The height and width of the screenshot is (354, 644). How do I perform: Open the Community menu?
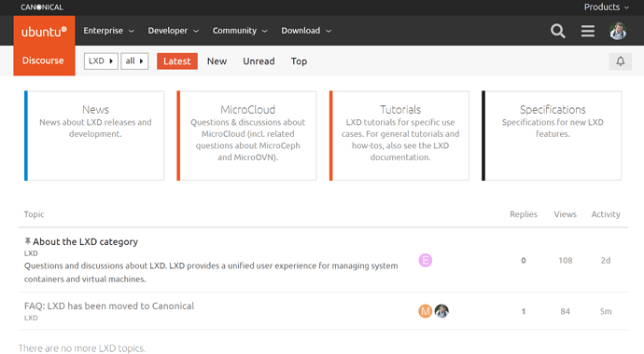pos(240,31)
